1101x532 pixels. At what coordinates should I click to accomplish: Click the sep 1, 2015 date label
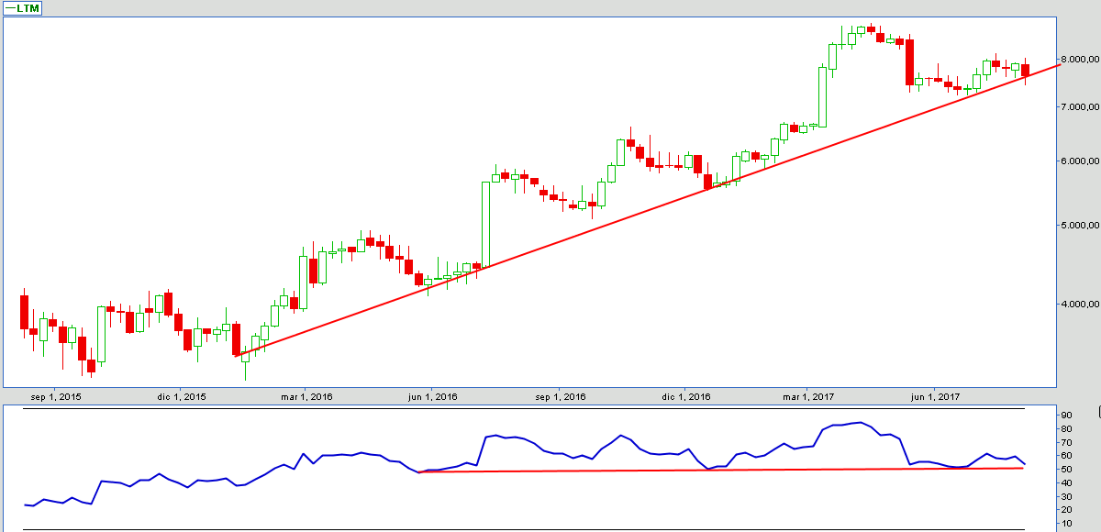click(x=56, y=396)
